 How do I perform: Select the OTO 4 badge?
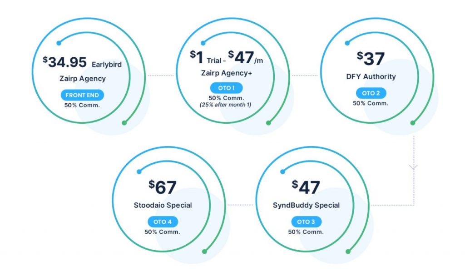click(163, 222)
